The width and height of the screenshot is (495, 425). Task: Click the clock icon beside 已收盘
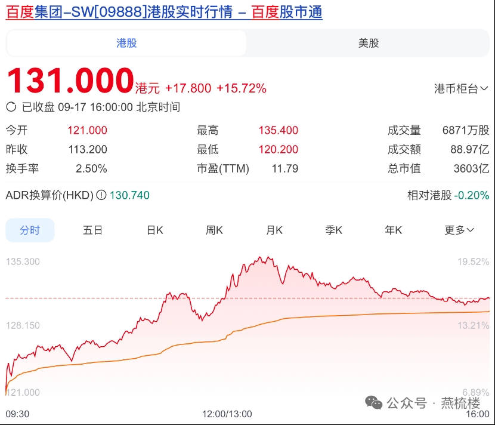point(11,107)
